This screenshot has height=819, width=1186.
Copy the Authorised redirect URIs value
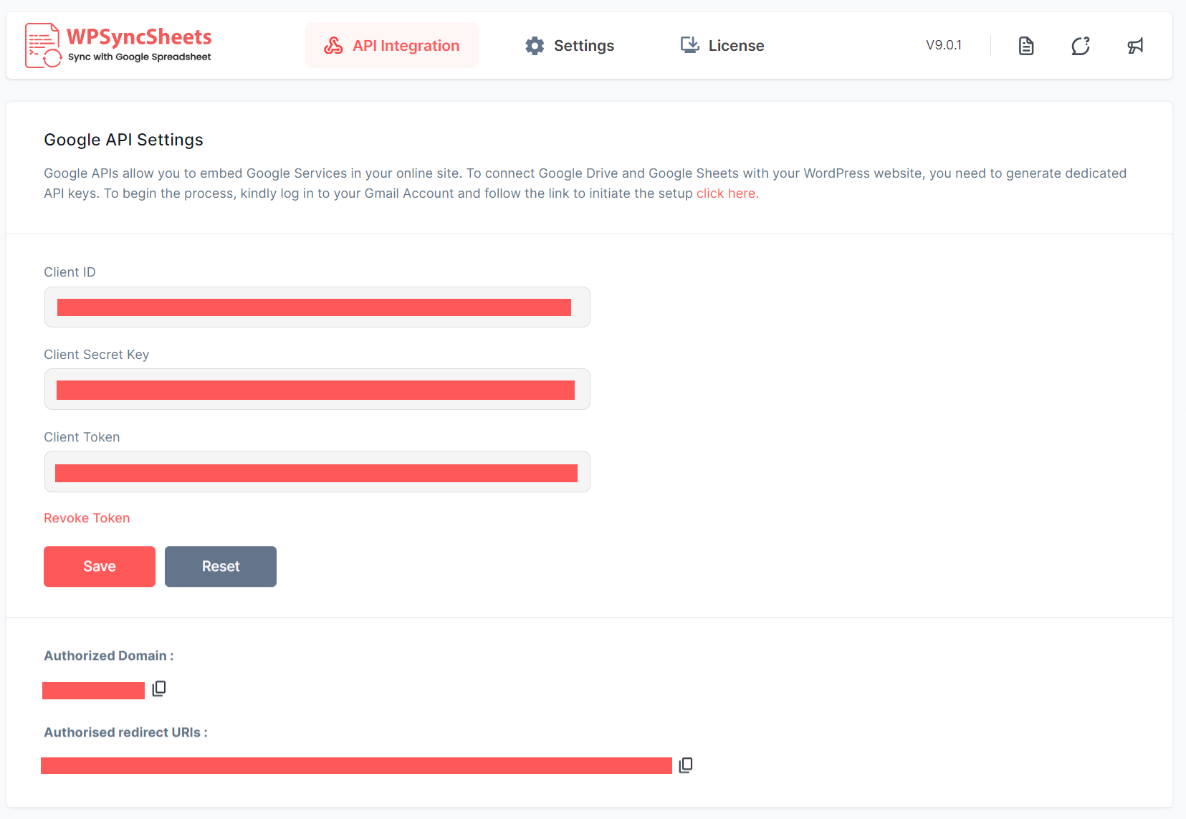[686, 765]
